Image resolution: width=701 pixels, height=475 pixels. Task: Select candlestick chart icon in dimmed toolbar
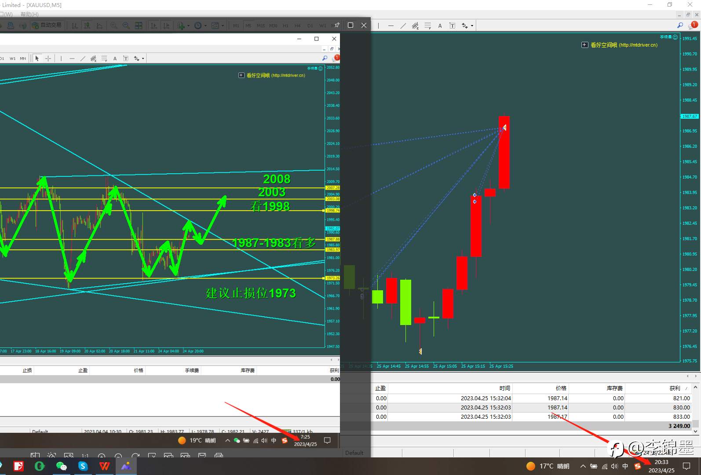87,26
